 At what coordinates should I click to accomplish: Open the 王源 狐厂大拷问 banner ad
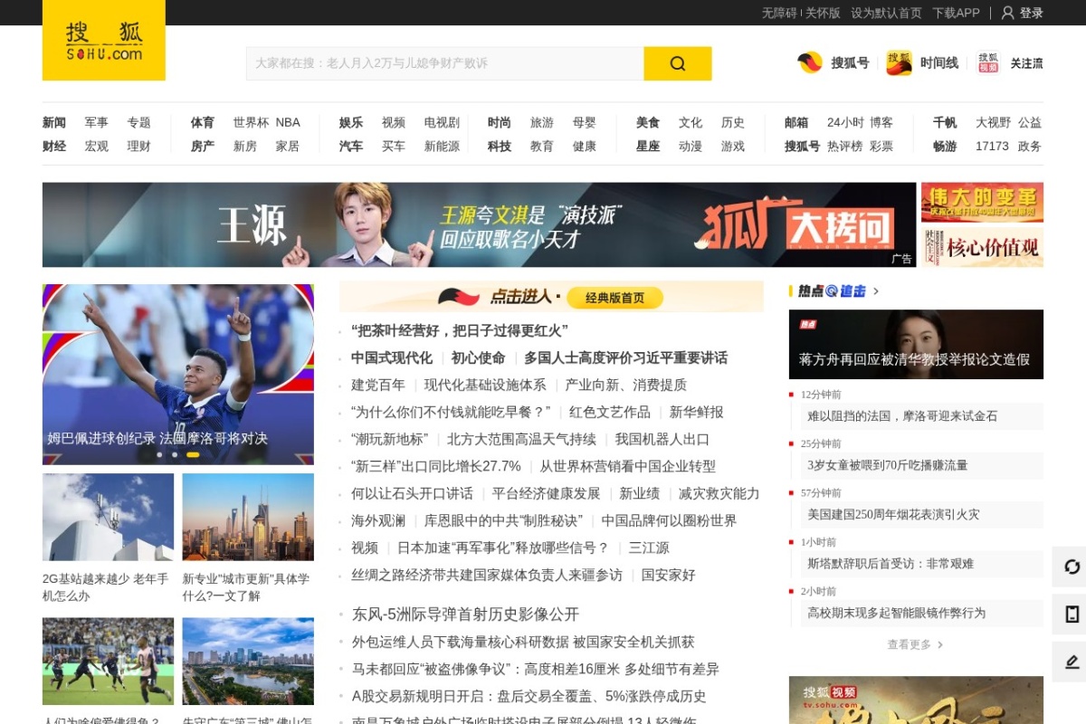pos(479,224)
